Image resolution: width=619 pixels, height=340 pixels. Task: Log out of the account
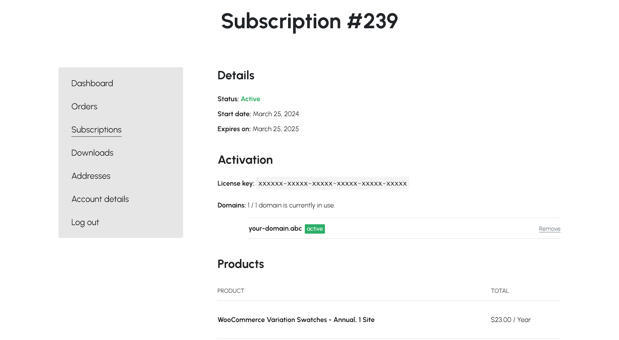[x=85, y=222]
